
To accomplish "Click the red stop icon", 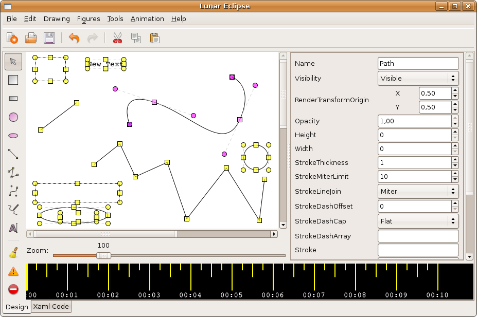I will tap(13, 289).
